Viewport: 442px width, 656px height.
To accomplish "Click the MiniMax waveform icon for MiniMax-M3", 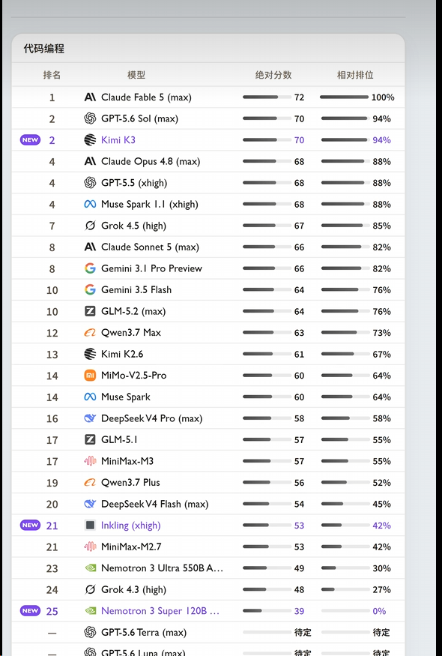I will pyautogui.click(x=90, y=461).
